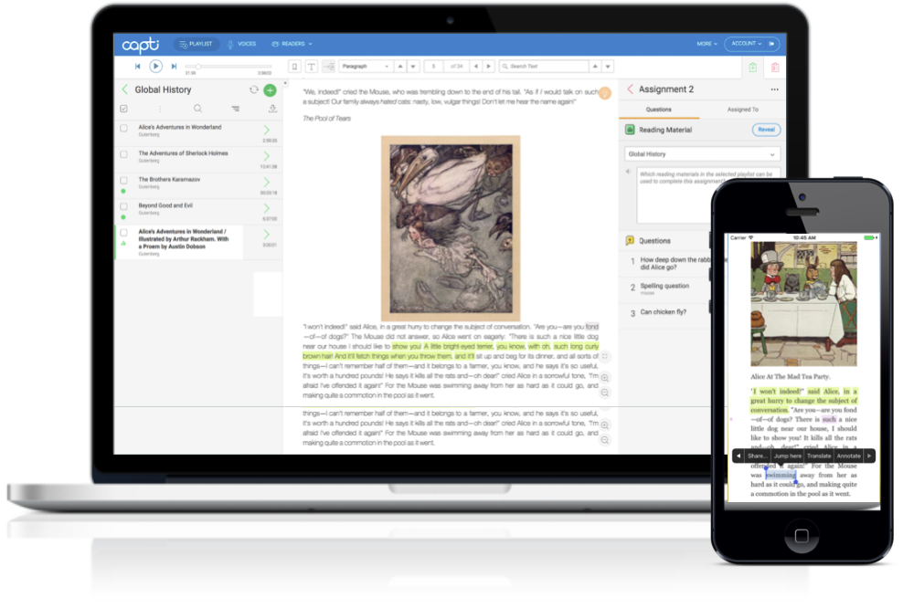Expand The Adventures of Sherlock Holmes chevron

coord(267,156)
